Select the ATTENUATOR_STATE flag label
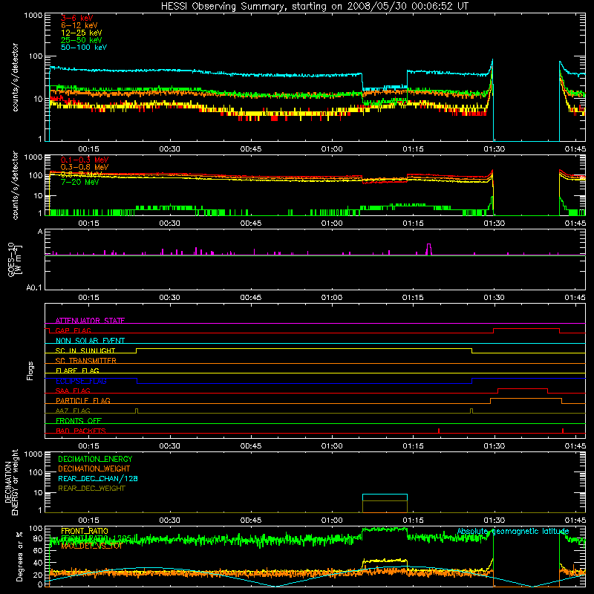Viewport: 594px width, 594px height. 90,321
